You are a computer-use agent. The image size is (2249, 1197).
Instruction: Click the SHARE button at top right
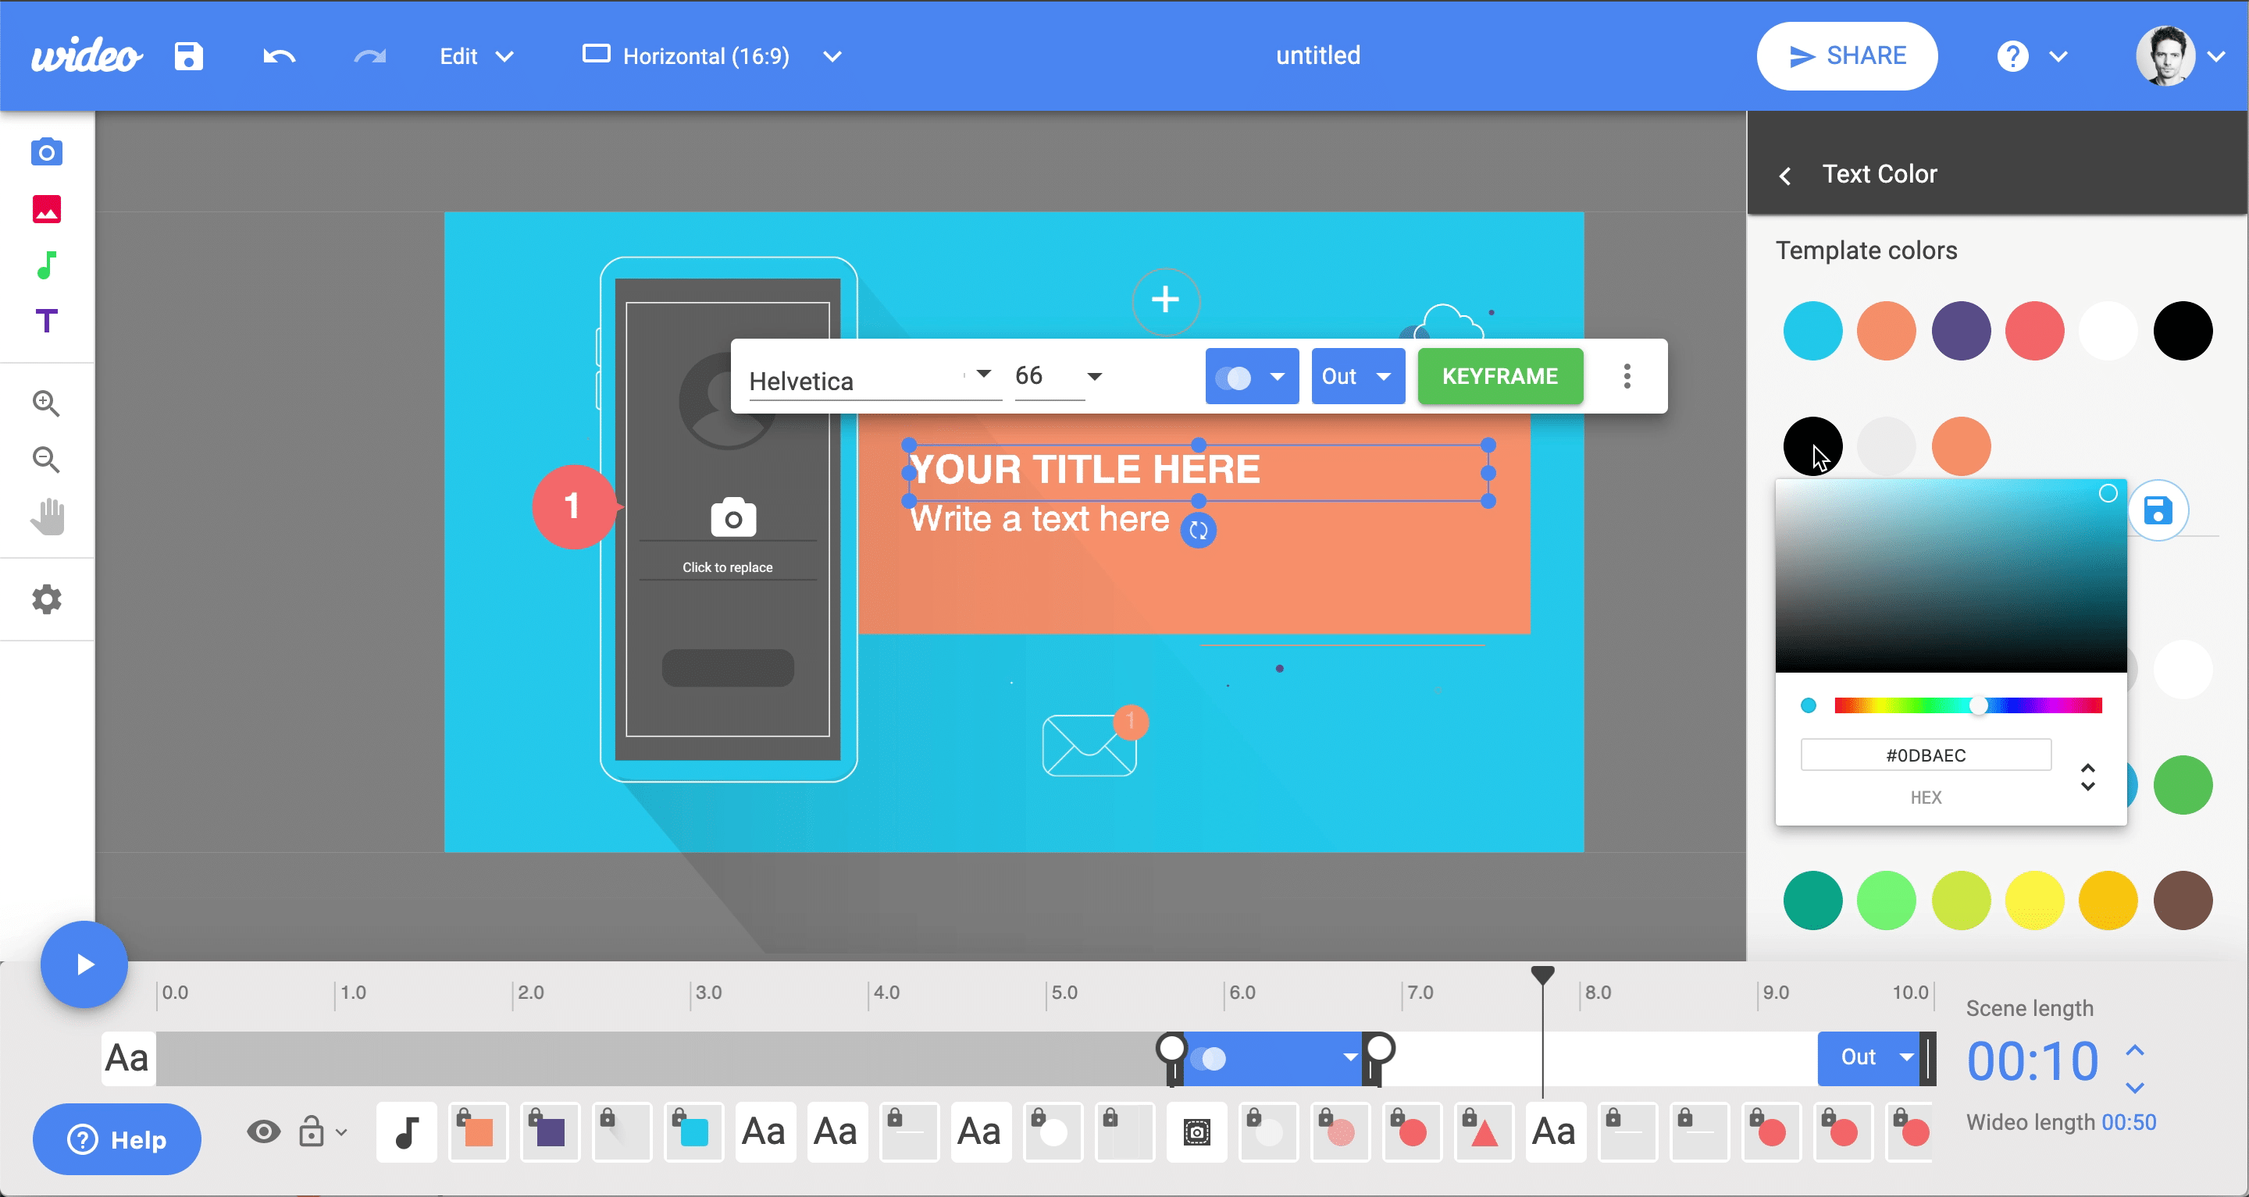(1848, 56)
